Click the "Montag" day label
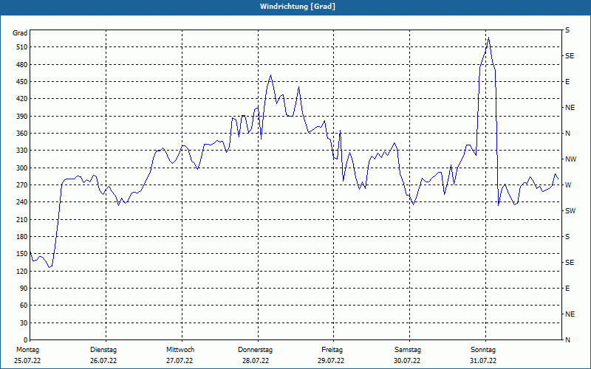 click(27, 350)
